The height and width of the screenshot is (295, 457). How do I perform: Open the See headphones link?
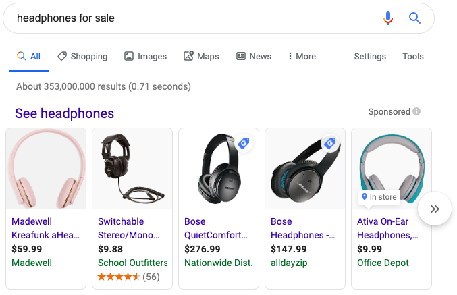coord(64,113)
